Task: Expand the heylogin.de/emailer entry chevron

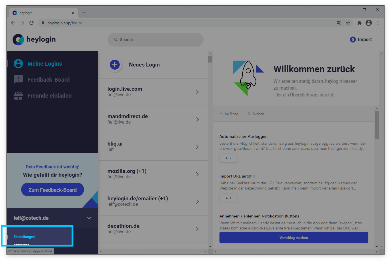Action: (198, 201)
